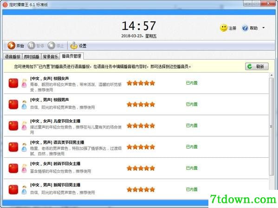Close the 定时播音王 window

tap(268, 4)
